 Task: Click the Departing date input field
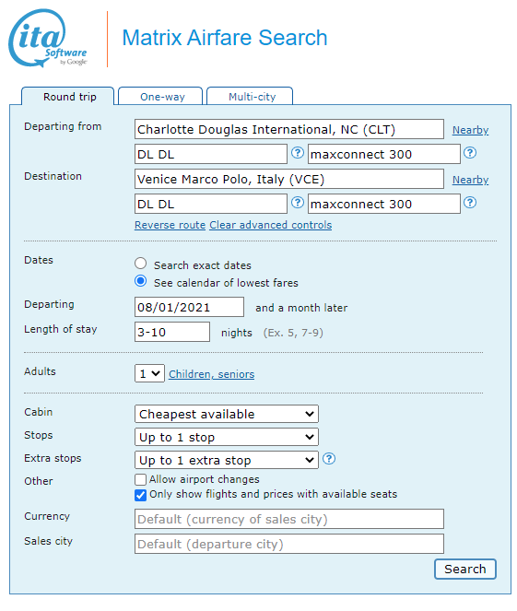189,307
